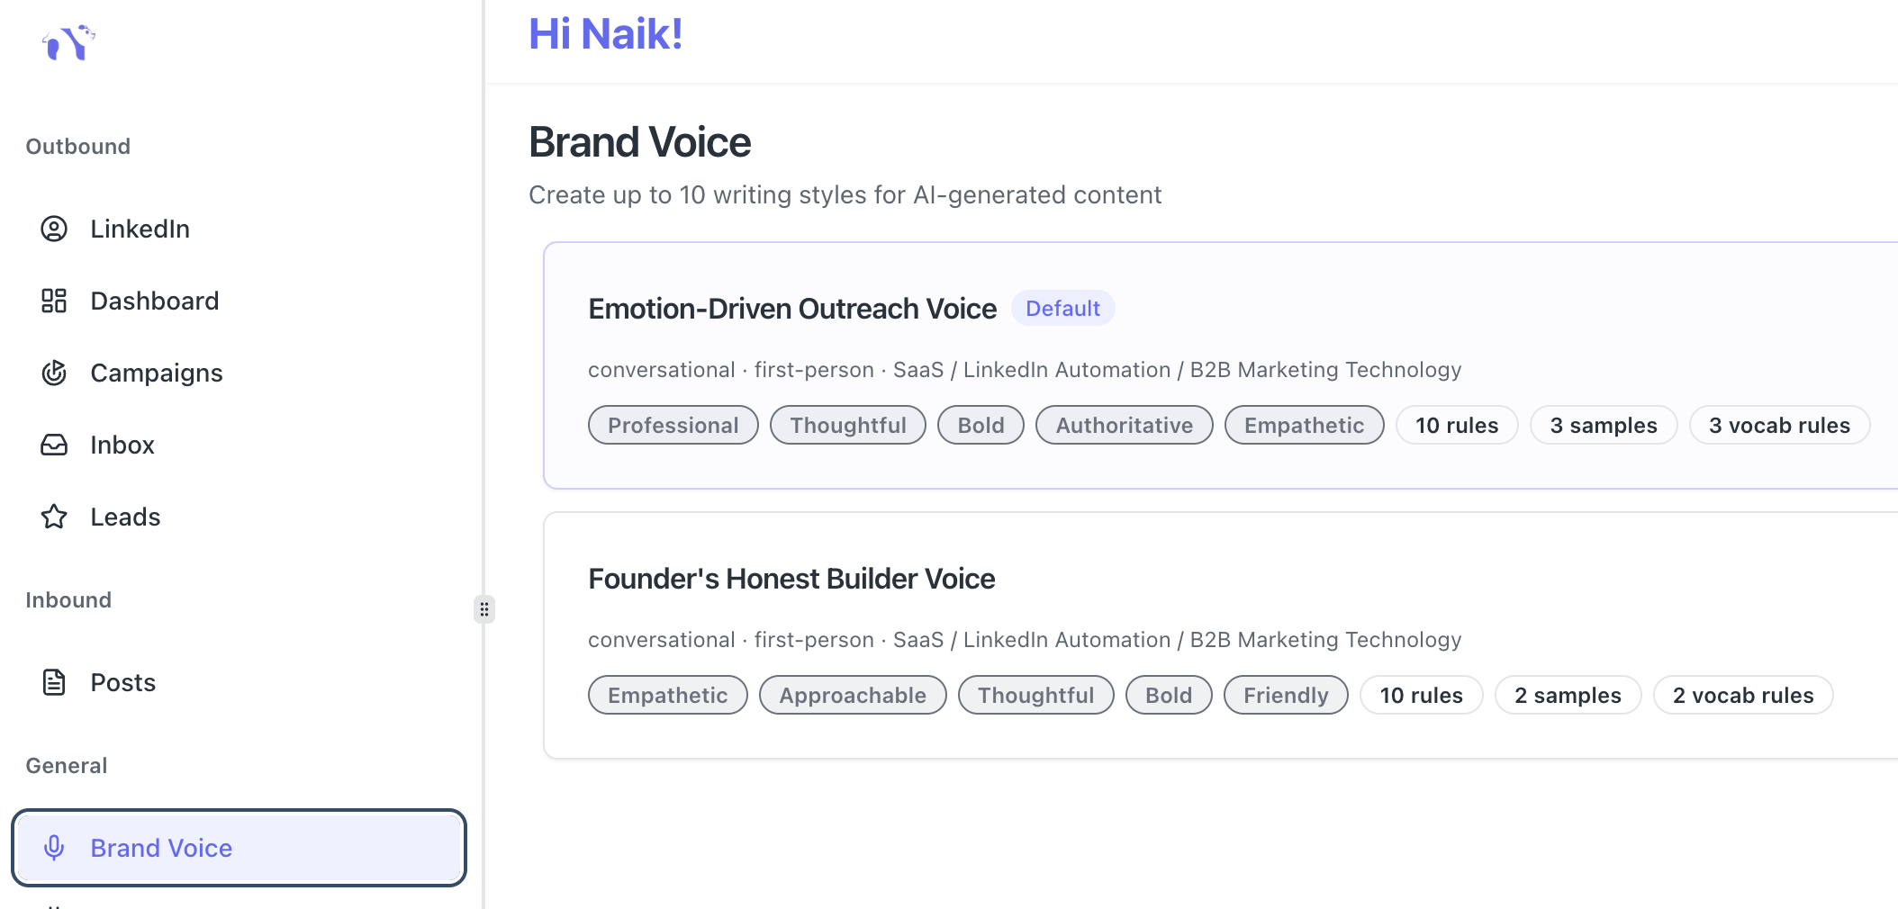Open the Founder's Honest Builder Voice card
Screen dimensions: 1898x909
coord(791,579)
